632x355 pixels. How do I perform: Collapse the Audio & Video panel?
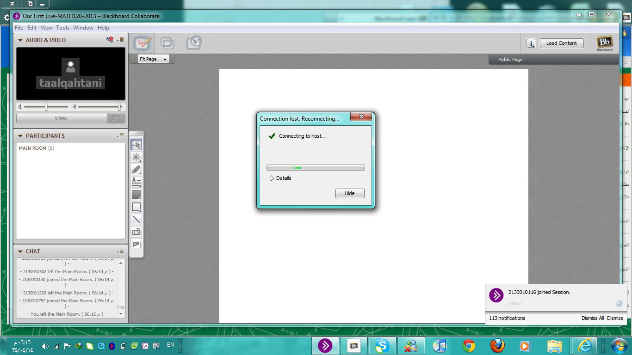[20, 40]
